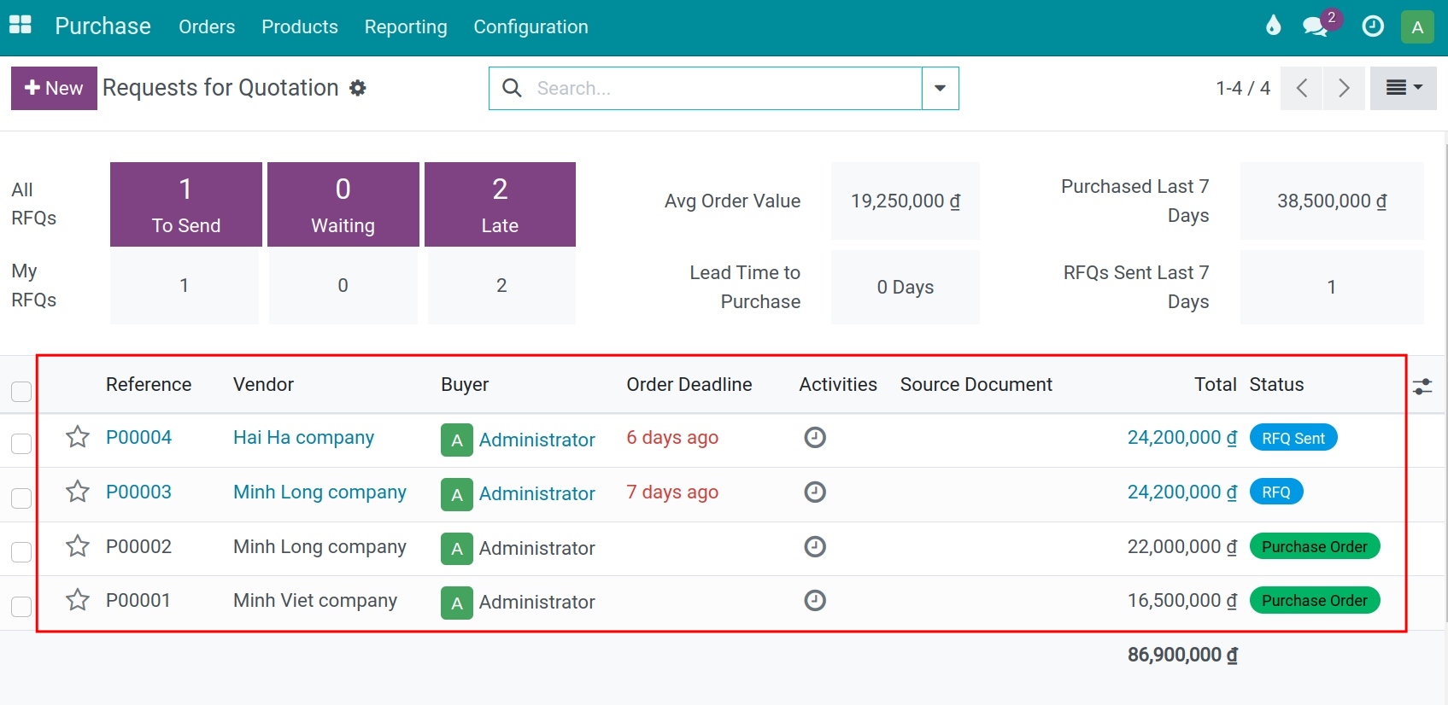Sort by the Order Deadline column header
This screenshot has width=1448, height=705.
pyautogui.click(x=689, y=384)
